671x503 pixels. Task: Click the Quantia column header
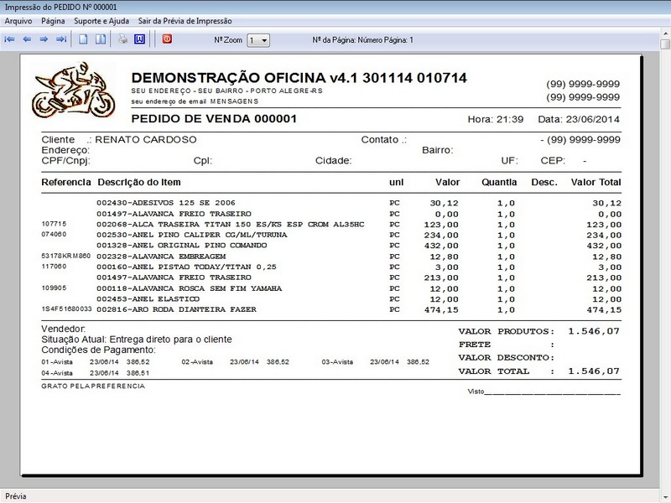[499, 182]
